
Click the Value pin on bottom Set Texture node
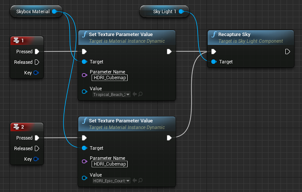click(x=85, y=178)
